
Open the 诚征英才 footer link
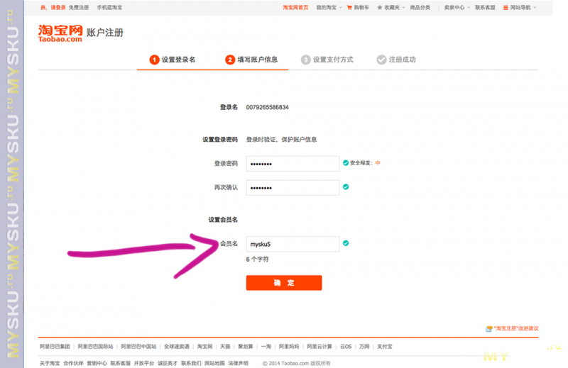[168, 363]
